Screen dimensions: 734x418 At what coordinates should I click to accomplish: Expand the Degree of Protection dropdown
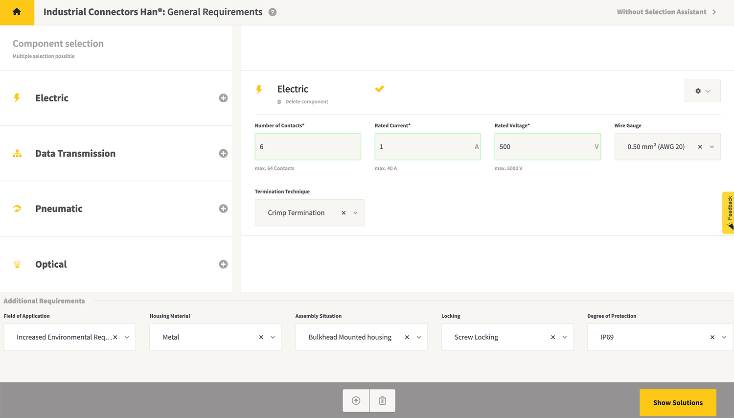coord(724,337)
